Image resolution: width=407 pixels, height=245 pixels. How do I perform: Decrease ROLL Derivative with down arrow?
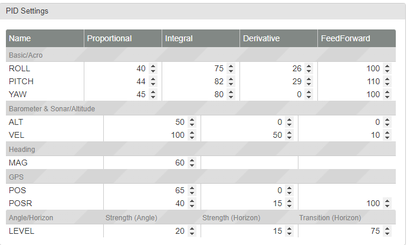tap(309, 71)
